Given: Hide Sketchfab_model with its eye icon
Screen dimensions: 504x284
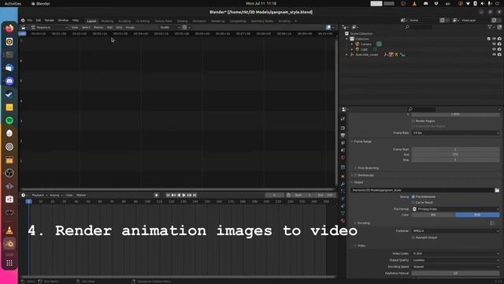Looking at the screenshot, I should pos(494,54).
